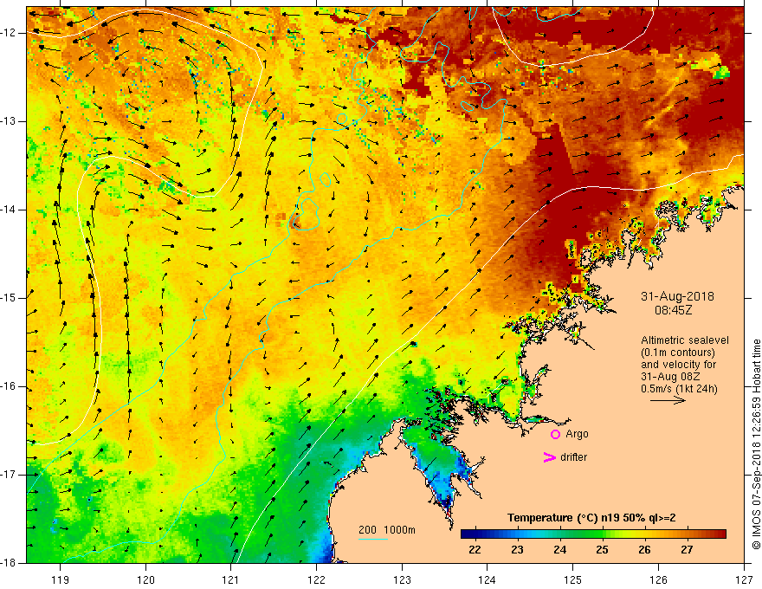
Task: Click the latitude axis label -14
Action: 9,210
